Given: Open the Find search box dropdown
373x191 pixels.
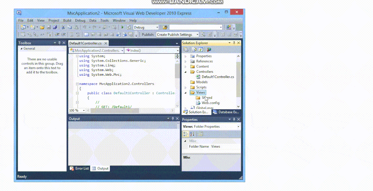Looking at the screenshot, I should [221, 27].
